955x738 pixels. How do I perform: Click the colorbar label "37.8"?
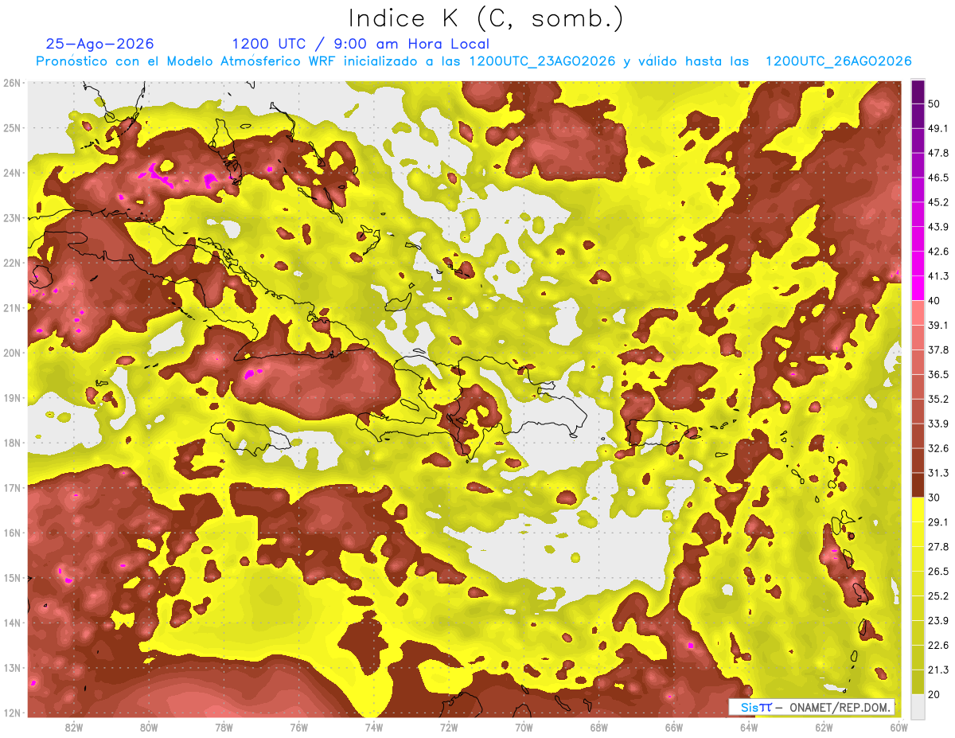pyautogui.click(x=938, y=349)
